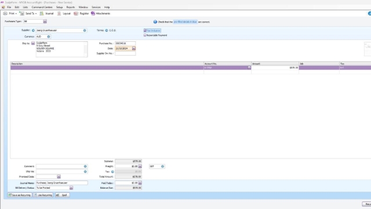Click the Use Recurring button
Screen dimensions: 371x209
pos(43,195)
